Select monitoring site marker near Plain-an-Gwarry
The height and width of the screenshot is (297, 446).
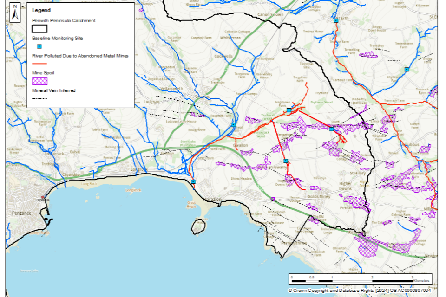click(x=286, y=161)
